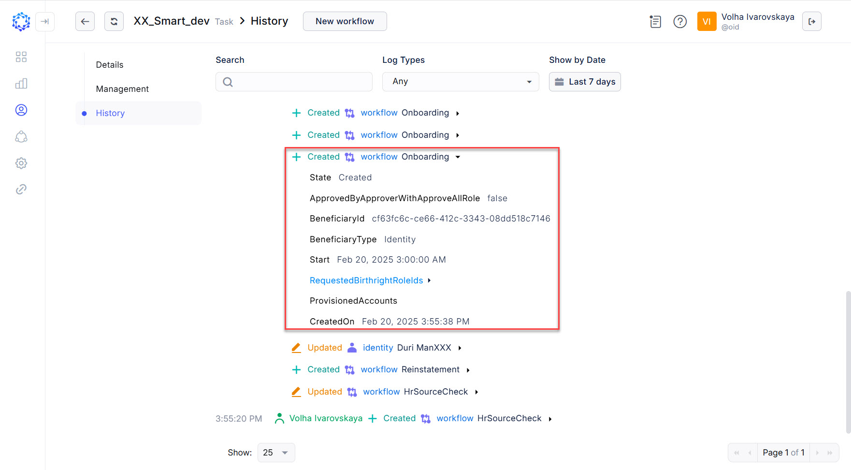This screenshot has width=851, height=470.
Task: Open help using the question mark icon
Action: pyautogui.click(x=680, y=21)
